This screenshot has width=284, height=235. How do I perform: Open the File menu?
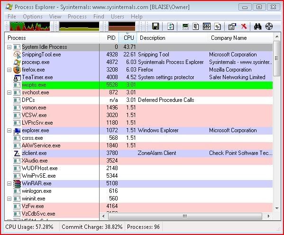[x=12, y=17]
